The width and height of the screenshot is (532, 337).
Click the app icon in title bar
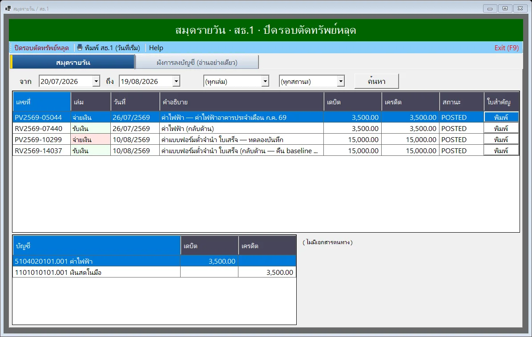(x=8, y=8)
